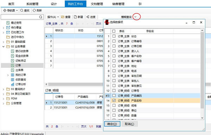
Task: Open the 模糊查询 dropdown chevron
Action: (x=135, y=17)
